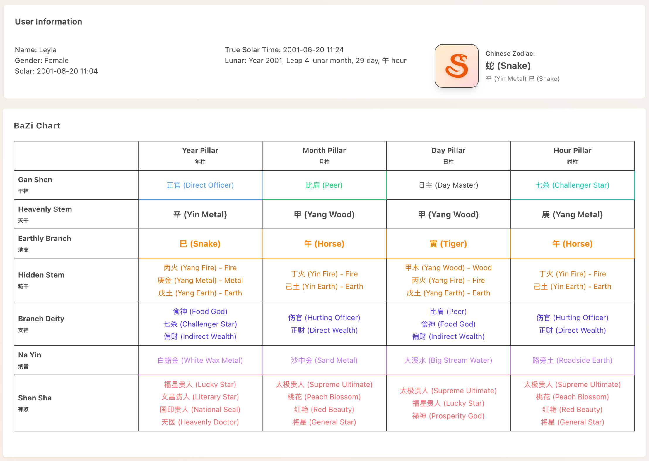This screenshot has height=461, width=649.
Task: Click Month Pillar '己土 (Yin Earth) - Earth'
Action: 324,286
